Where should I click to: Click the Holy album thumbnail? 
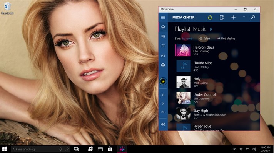pos(183,82)
